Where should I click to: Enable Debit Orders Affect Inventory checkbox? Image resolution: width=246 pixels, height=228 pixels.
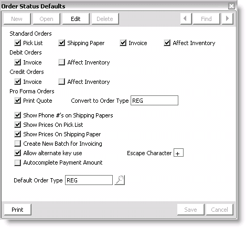coord(61,62)
